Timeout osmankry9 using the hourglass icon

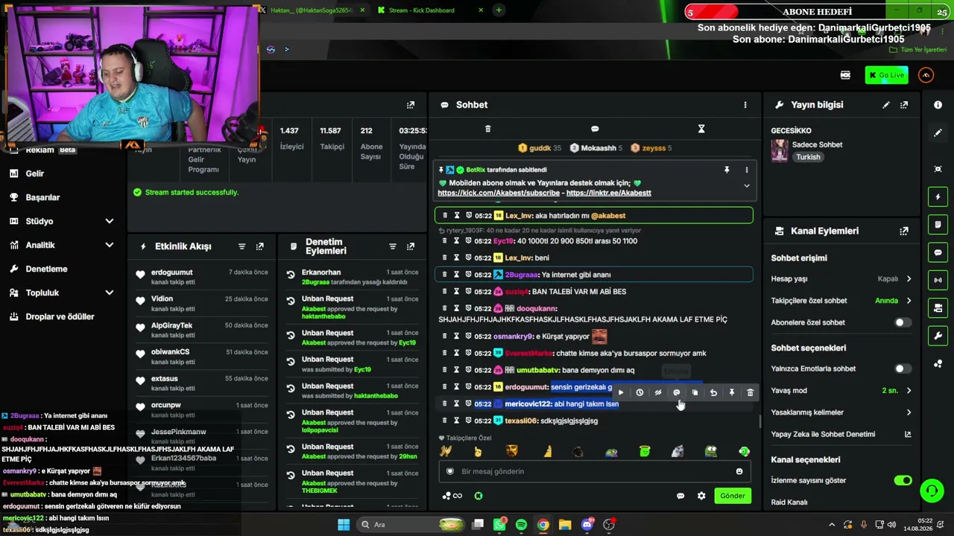[x=457, y=336]
